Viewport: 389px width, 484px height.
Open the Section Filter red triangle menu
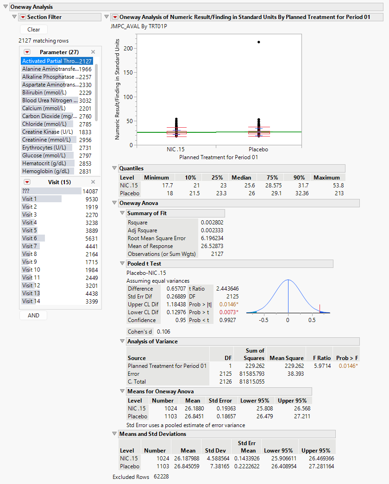point(22,17)
